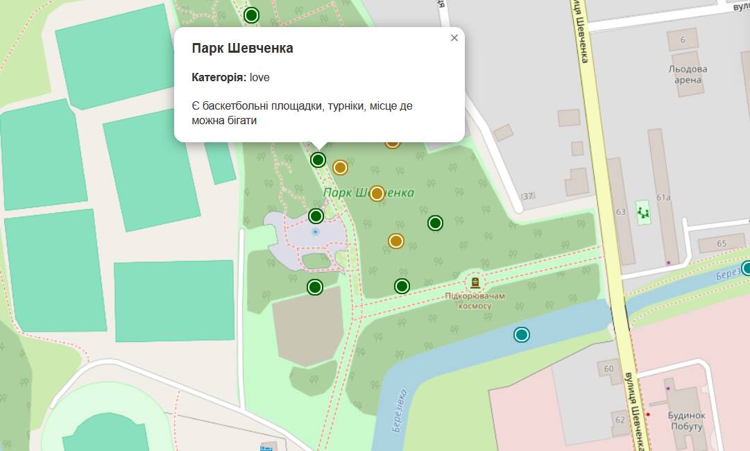Click the gold marker partly hidden under the popup
This screenshot has width=750, height=451.
[x=393, y=144]
